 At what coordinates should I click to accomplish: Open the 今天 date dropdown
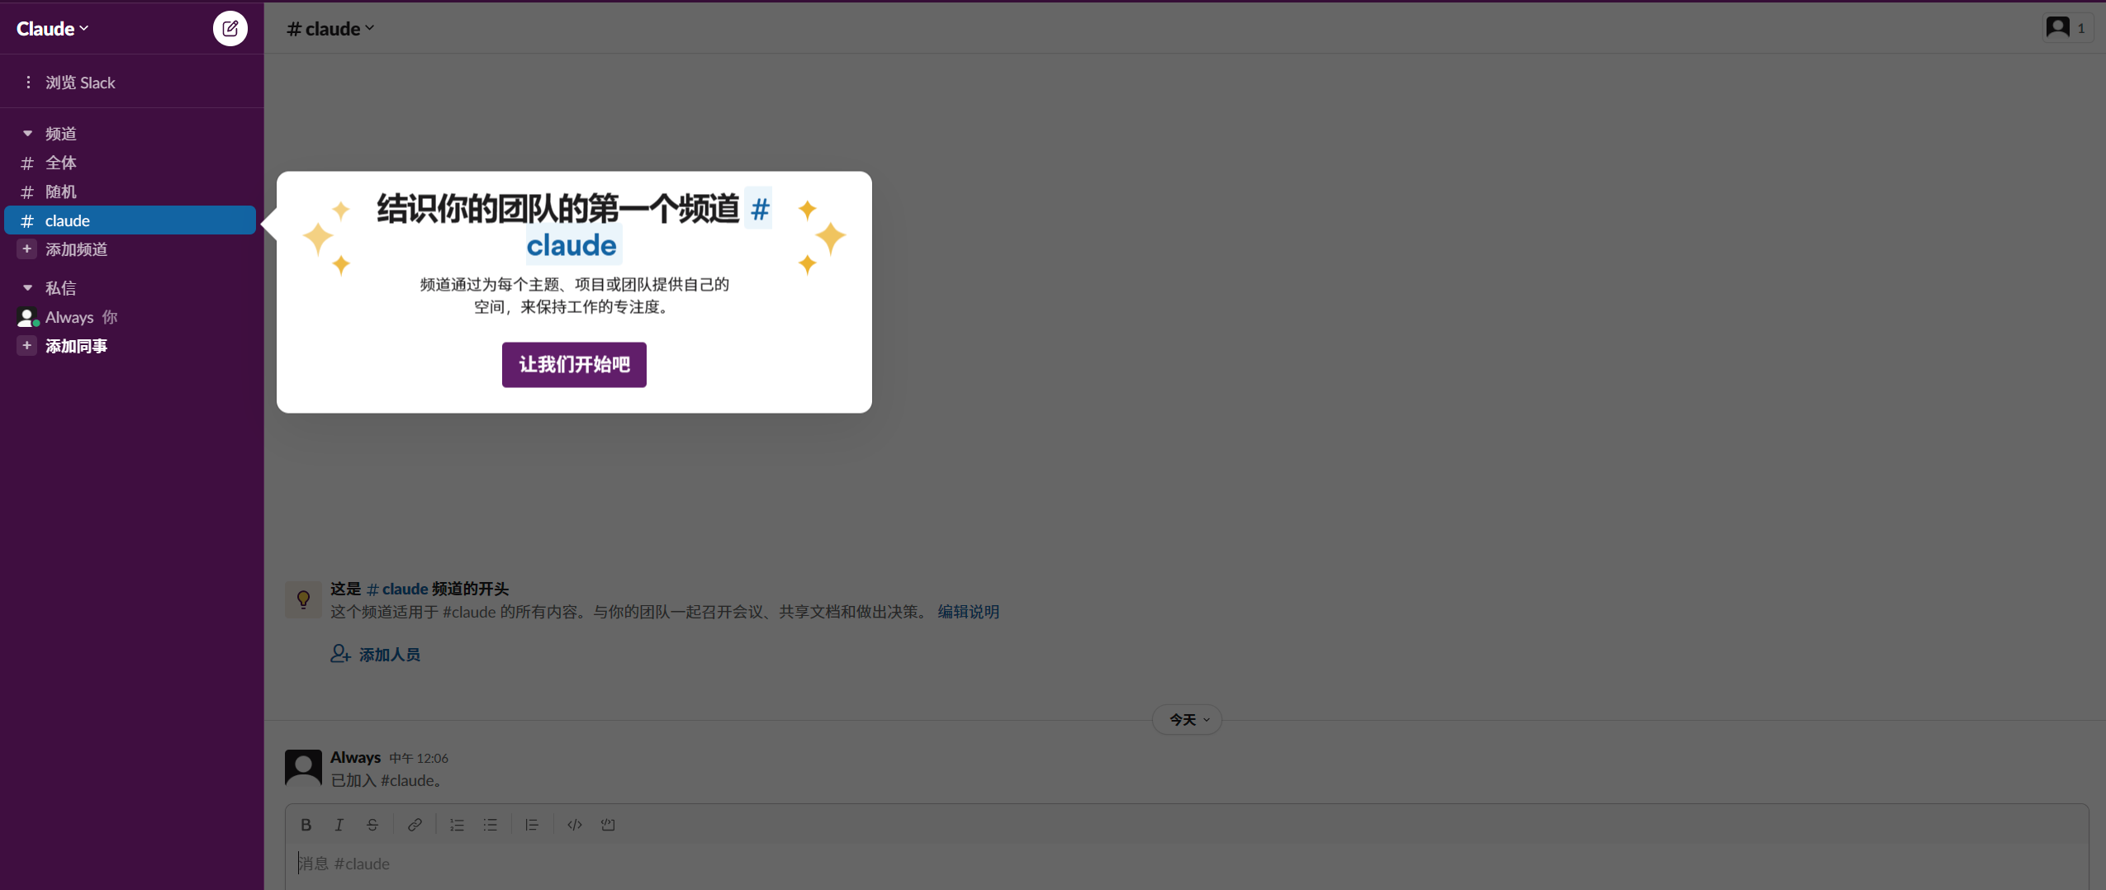tap(1188, 720)
